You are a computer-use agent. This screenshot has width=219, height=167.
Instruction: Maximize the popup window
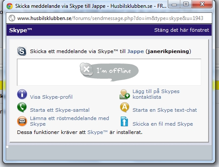[186, 4]
